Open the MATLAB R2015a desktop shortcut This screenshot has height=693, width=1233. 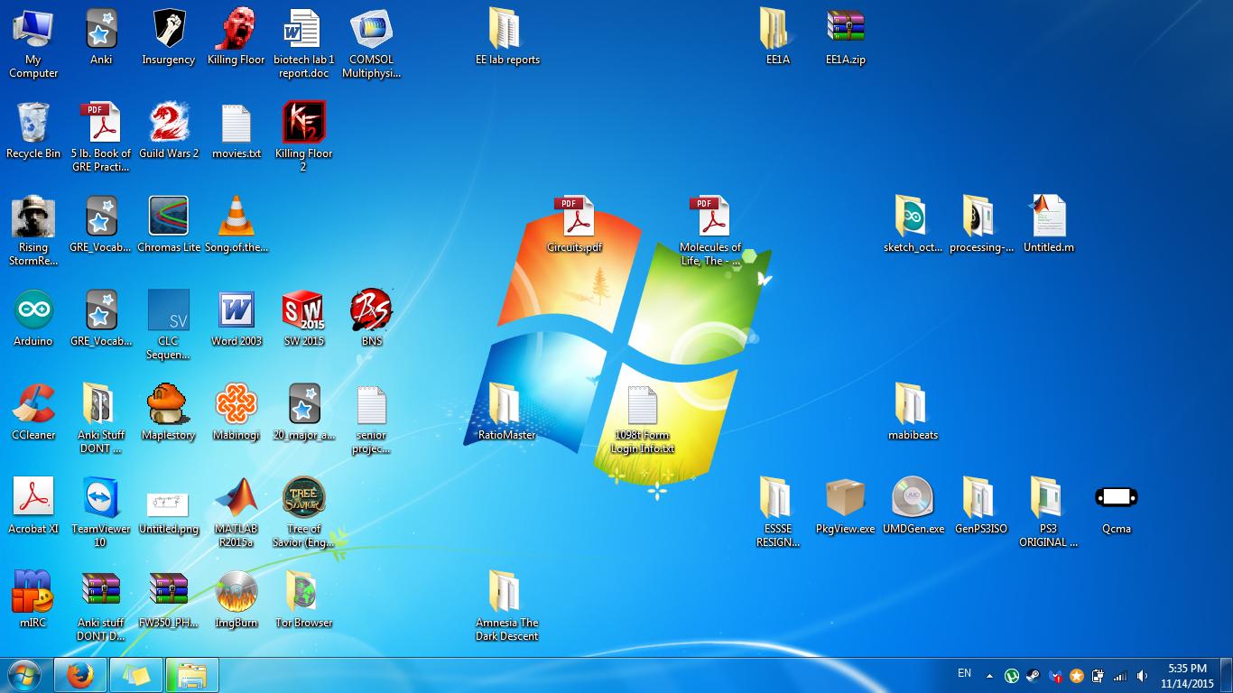[x=236, y=498]
